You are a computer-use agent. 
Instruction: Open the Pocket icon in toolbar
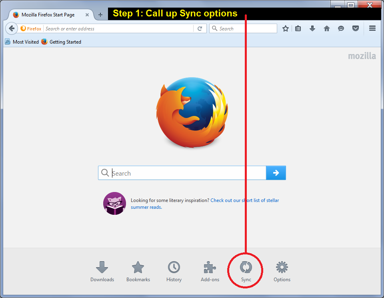click(356, 29)
